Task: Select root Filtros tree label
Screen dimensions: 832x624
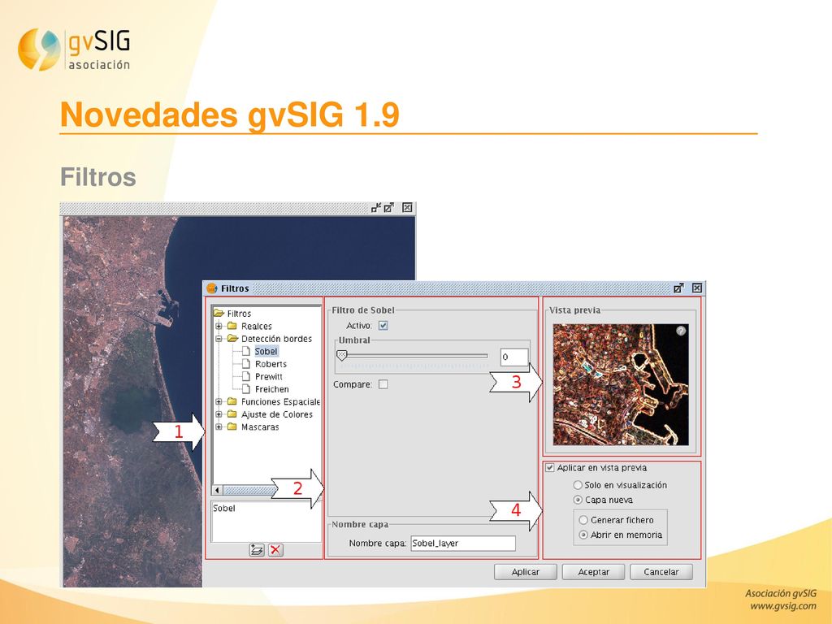Action: click(x=239, y=314)
